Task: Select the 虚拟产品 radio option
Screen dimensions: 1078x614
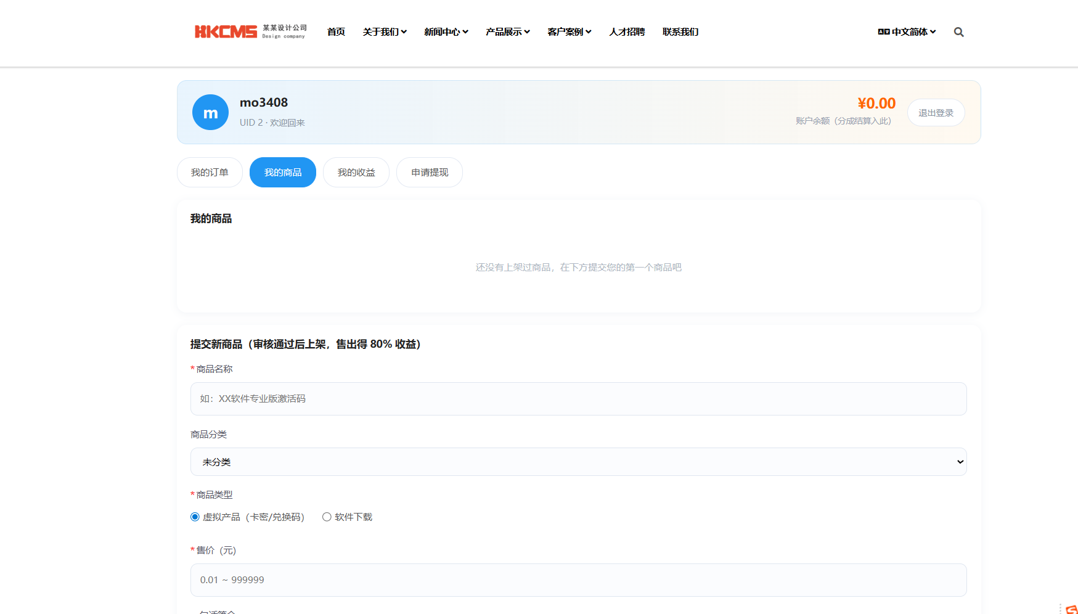Action: [x=195, y=517]
